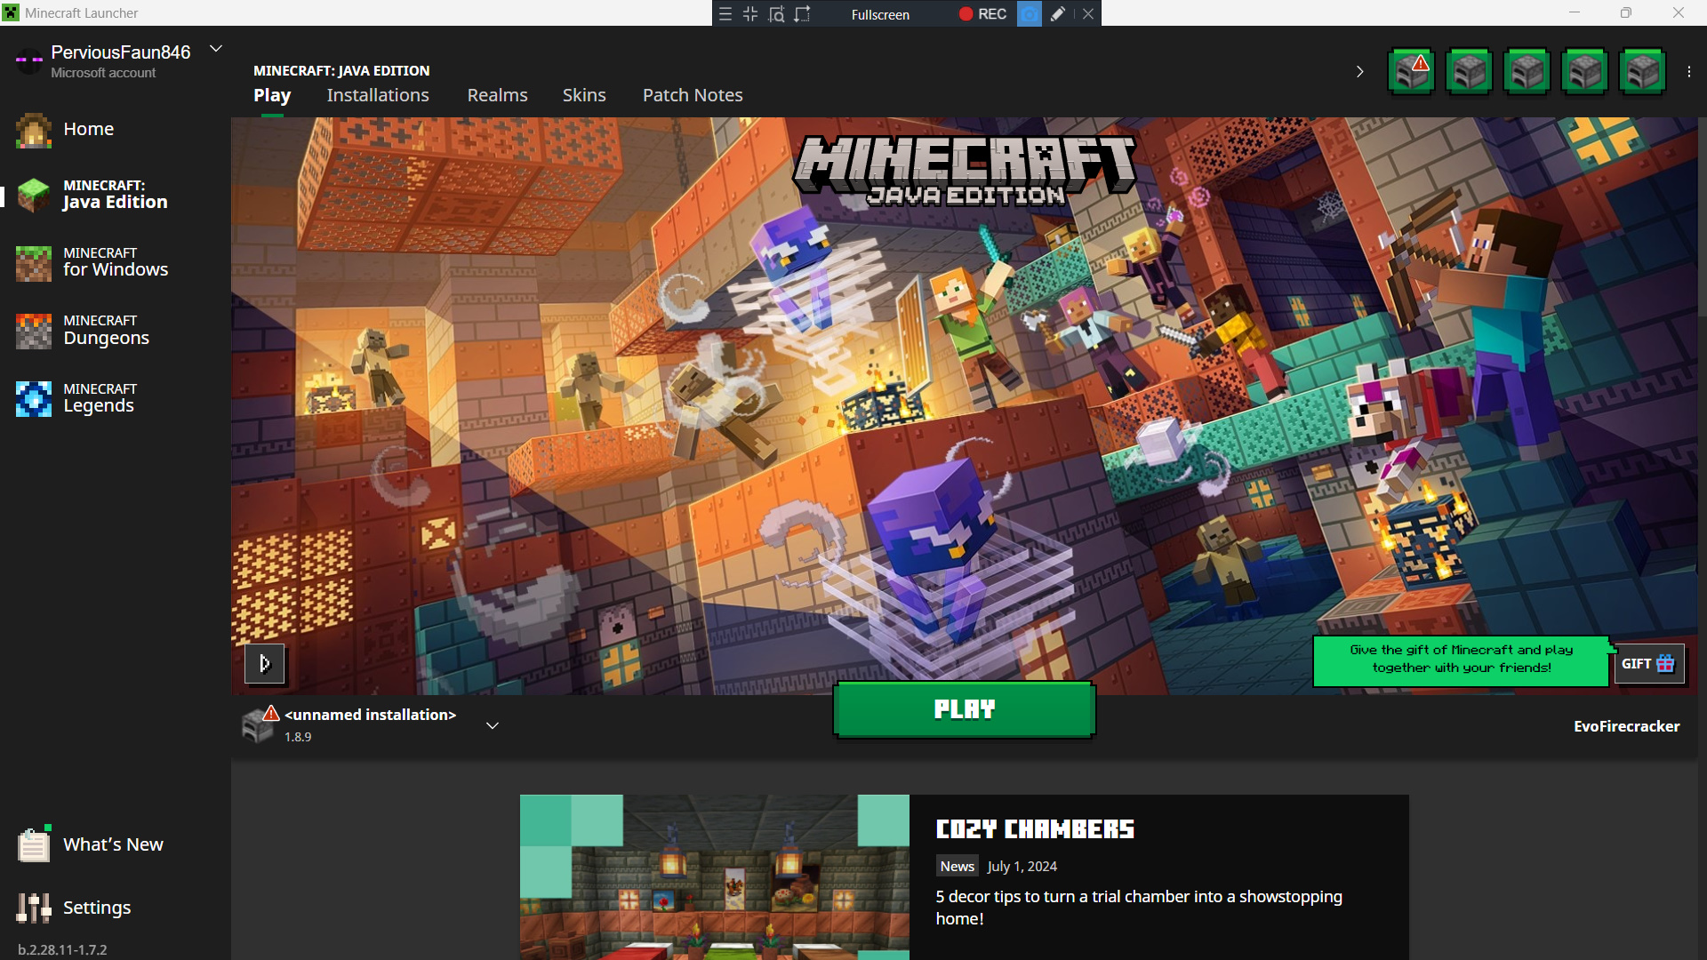Click the GIFT button
This screenshot has width=1707, height=960.
(1647, 663)
